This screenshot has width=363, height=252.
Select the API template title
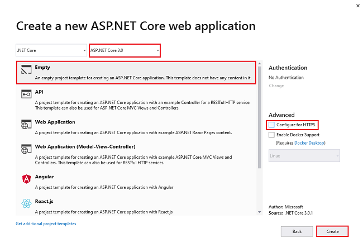[39, 92]
